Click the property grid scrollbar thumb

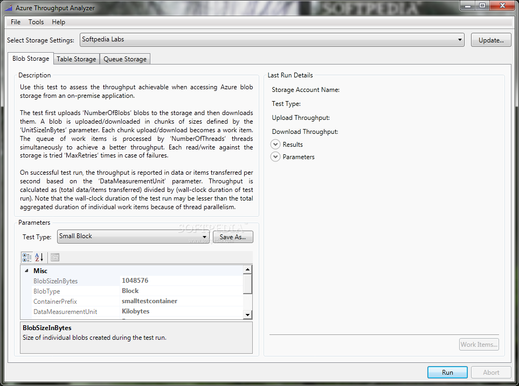pyautogui.click(x=247, y=284)
